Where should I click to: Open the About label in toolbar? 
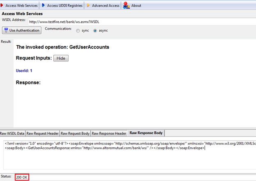point(136,6)
